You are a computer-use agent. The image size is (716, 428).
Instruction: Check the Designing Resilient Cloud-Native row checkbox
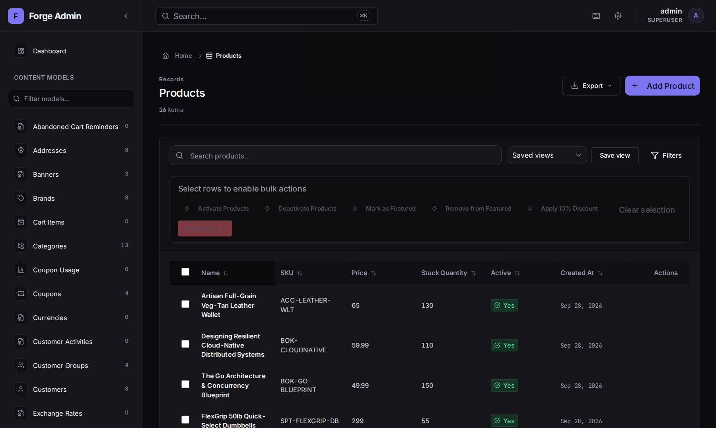click(x=185, y=344)
